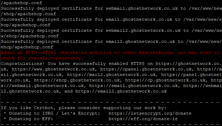Click the 'If you like Certbot' line
The width and height of the screenshot is (222, 126).
point(84,108)
